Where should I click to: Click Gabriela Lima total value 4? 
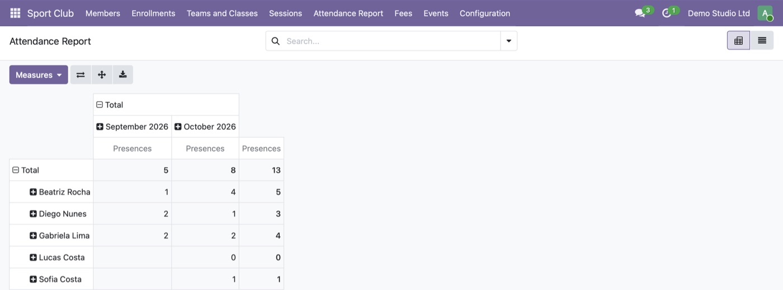261,235
